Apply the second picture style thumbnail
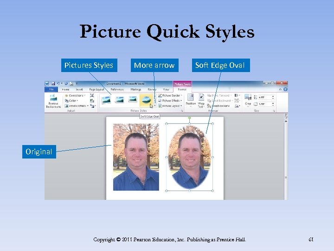 click(x=120, y=99)
